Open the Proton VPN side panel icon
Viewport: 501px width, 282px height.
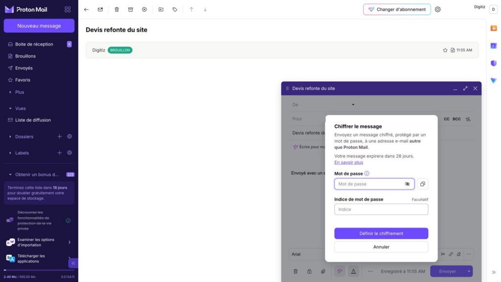click(x=494, y=81)
